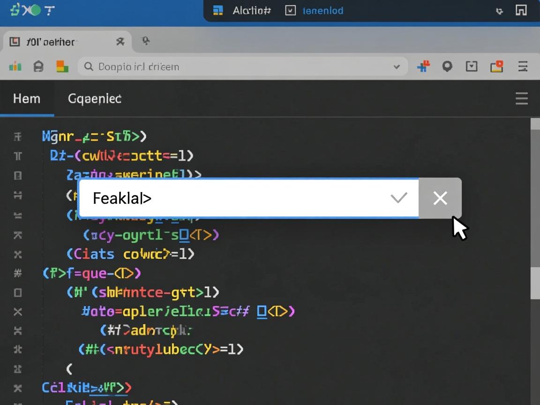
Task: Close the Feaklal> search popup
Action: pos(440,198)
